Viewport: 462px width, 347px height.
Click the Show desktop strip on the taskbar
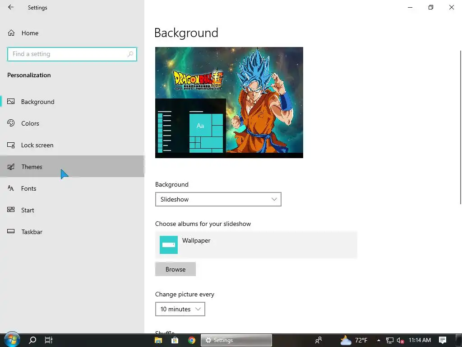pos(459,340)
